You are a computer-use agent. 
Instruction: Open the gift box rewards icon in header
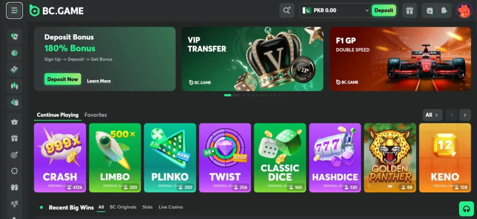[409, 11]
